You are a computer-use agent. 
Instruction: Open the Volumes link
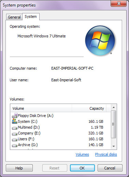point(82,154)
